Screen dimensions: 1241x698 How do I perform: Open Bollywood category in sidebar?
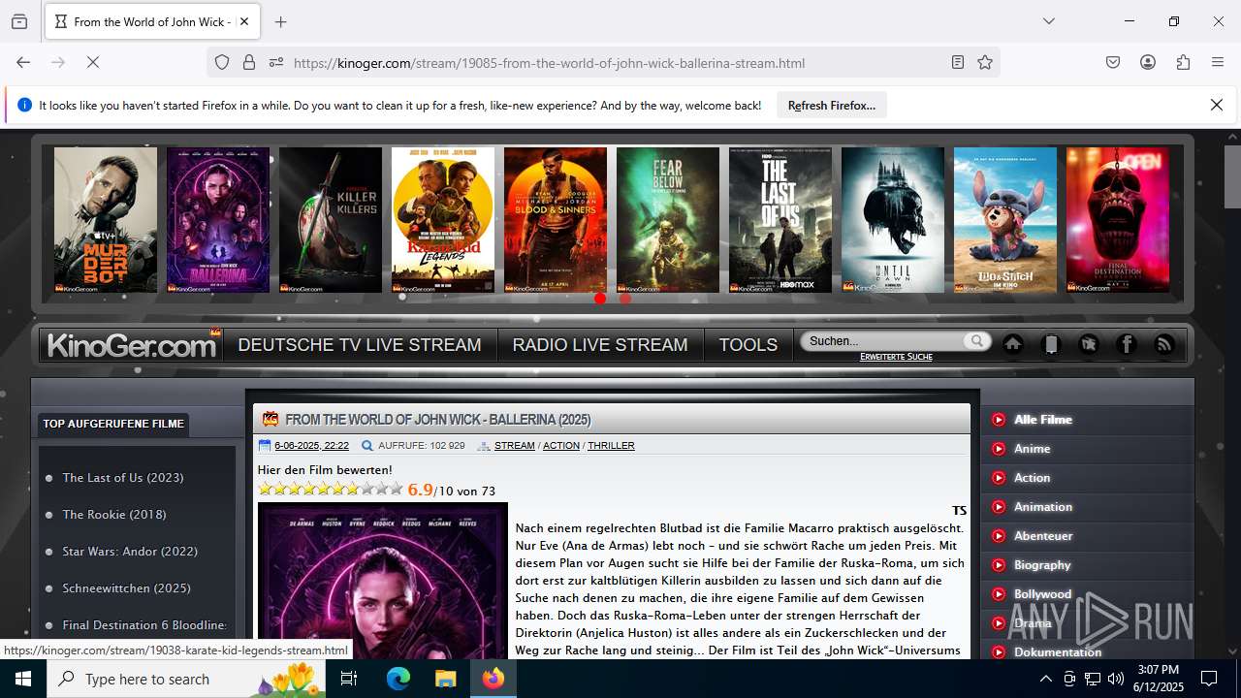coord(1042,594)
